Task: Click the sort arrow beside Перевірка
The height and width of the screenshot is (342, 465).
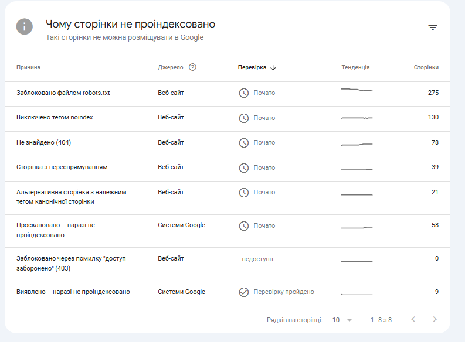Action: coord(273,67)
